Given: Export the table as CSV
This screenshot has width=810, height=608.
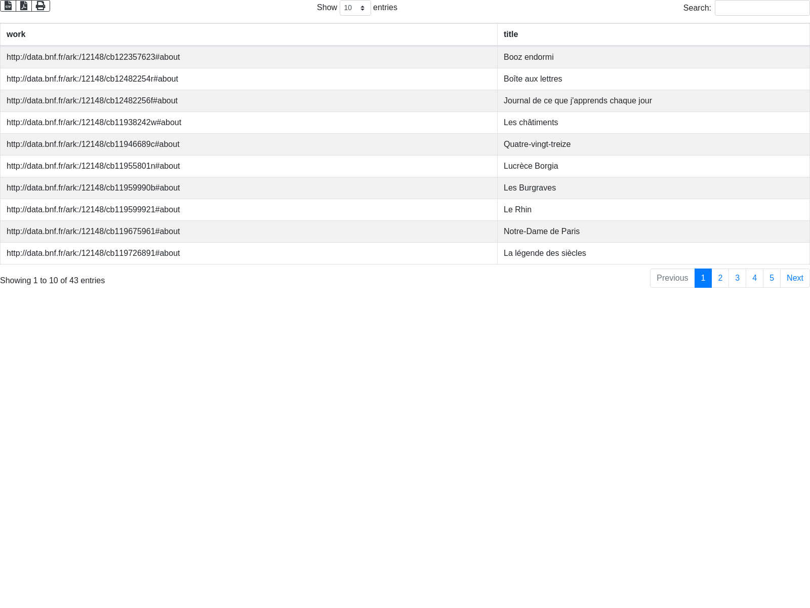Looking at the screenshot, I should point(8,6).
